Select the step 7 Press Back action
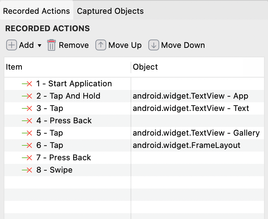 (x=64, y=158)
